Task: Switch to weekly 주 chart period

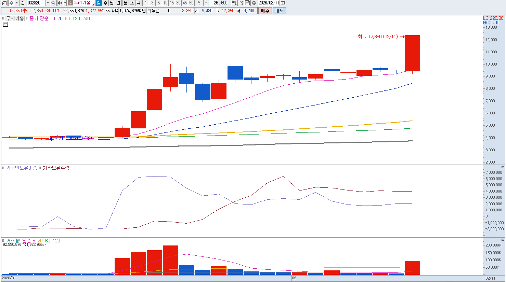Action: pos(105,3)
